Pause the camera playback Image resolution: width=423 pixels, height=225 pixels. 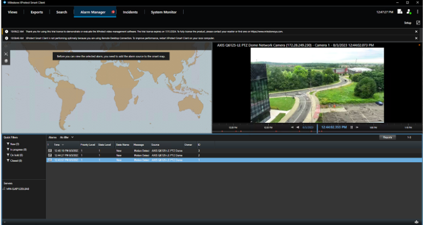click(x=352, y=127)
